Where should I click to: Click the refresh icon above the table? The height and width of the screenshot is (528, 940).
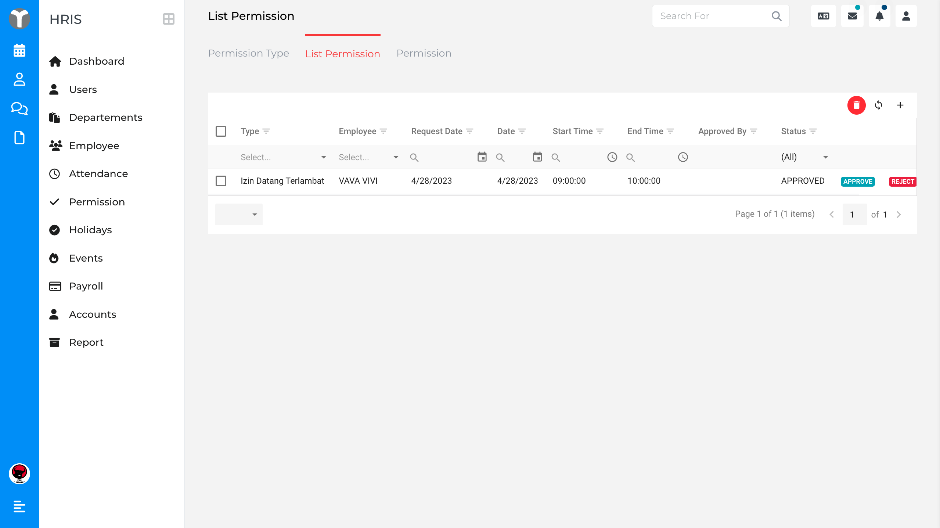[x=878, y=105]
